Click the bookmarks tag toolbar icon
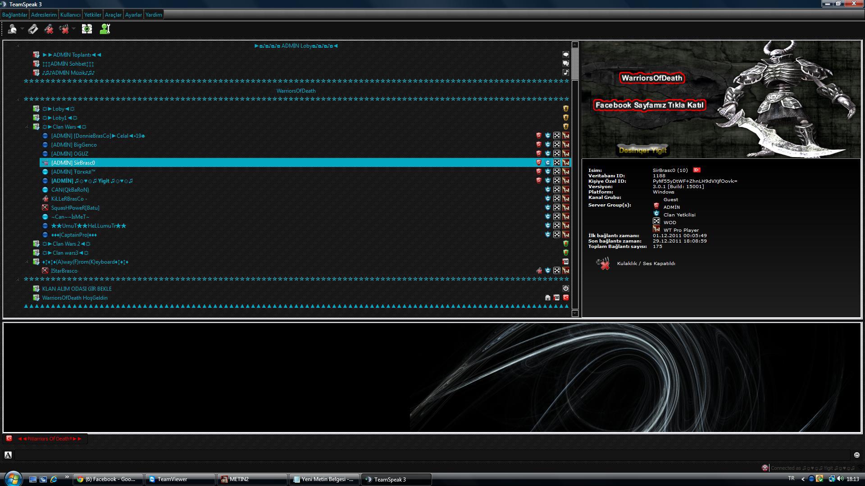865x486 pixels. click(x=33, y=29)
